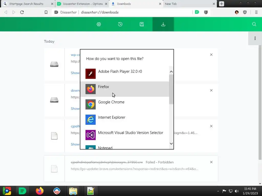Open the green Dissenter comment extension
The height and width of the screenshot is (196, 262).
197,12
